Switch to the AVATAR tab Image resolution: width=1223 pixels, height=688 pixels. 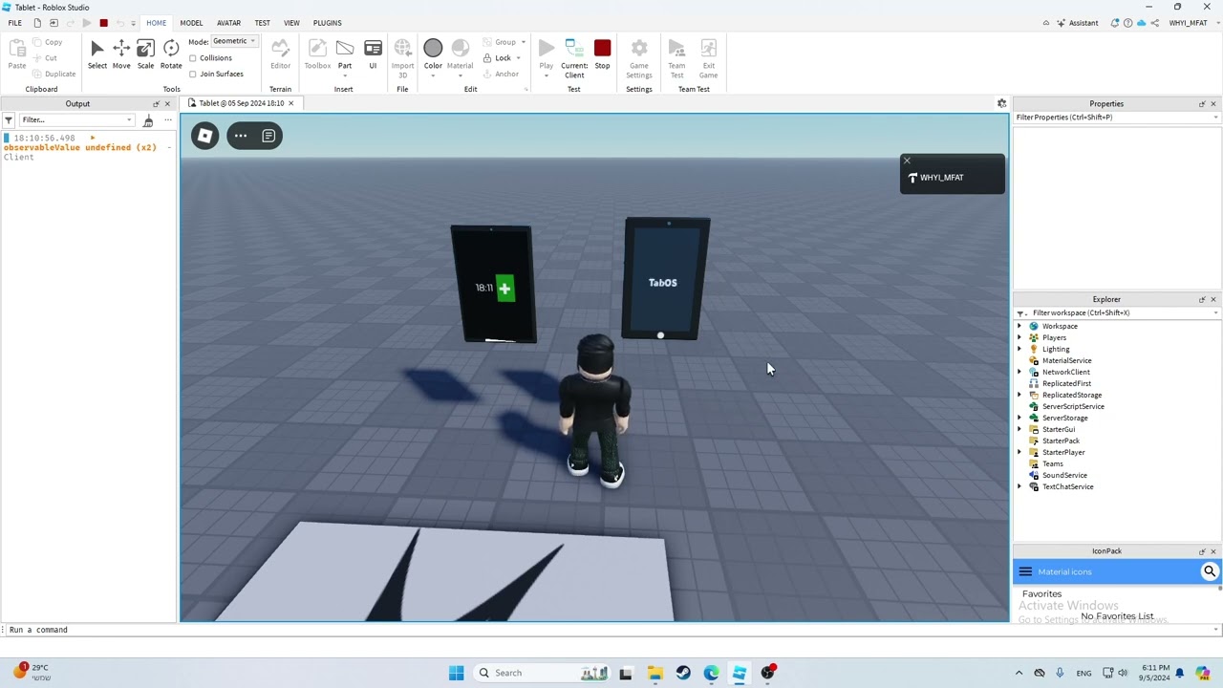coord(228,23)
